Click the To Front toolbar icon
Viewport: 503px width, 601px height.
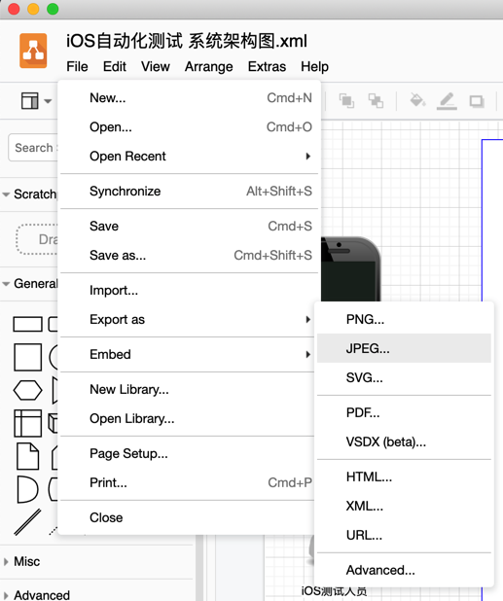tap(346, 101)
